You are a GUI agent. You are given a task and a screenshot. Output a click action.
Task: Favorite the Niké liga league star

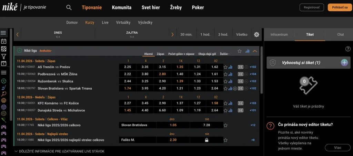(x=240, y=51)
